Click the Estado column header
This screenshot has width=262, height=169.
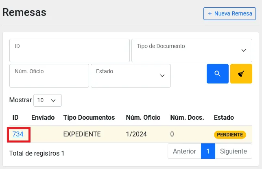point(224,117)
